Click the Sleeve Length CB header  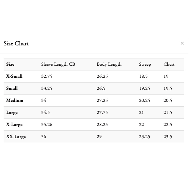(x=58, y=64)
